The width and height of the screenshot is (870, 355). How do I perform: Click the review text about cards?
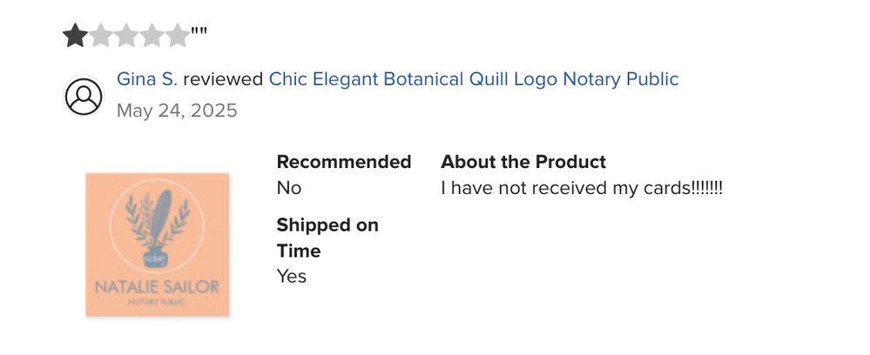(582, 189)
